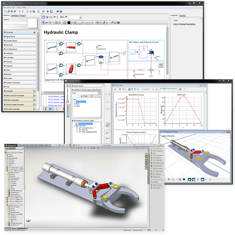Click the Add or Change Parameters link

(x=184, y=24)
